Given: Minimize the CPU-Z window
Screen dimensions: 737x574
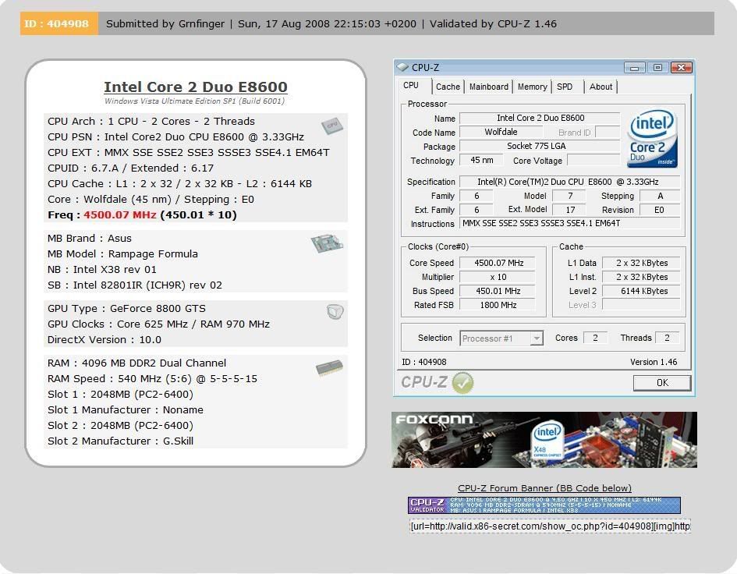Looking at the screenshot, I should [634, 68].
